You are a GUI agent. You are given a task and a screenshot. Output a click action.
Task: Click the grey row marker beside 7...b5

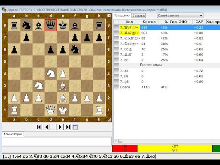point(116,49)
